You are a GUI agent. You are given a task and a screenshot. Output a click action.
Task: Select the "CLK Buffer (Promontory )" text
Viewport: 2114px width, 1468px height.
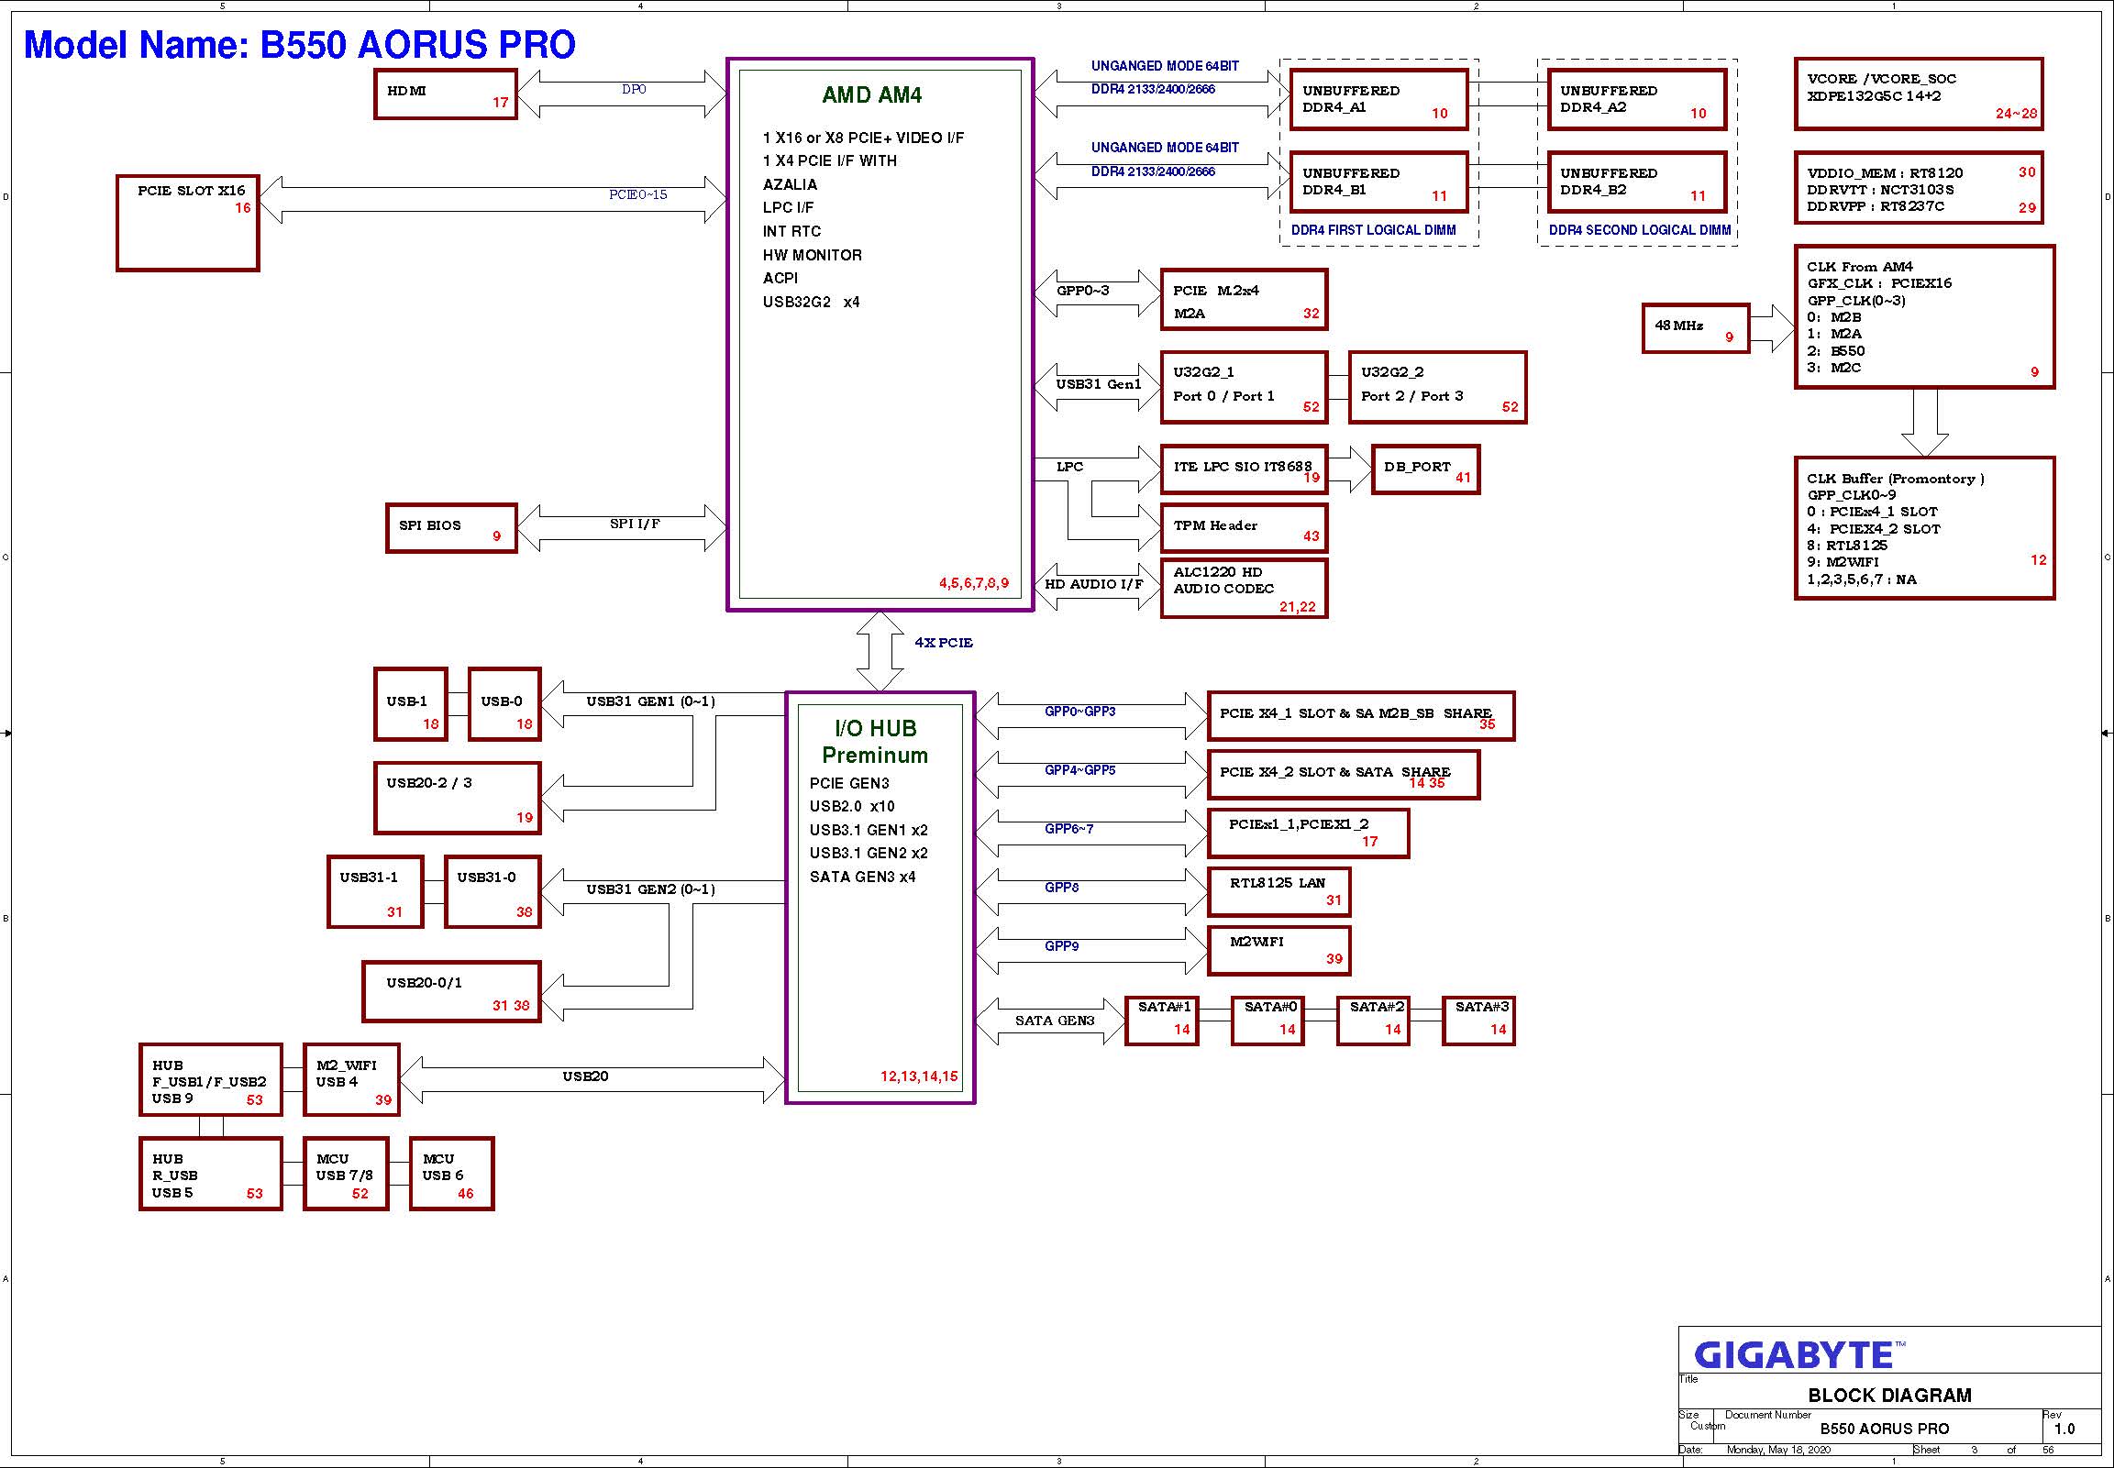point(1895,479)
